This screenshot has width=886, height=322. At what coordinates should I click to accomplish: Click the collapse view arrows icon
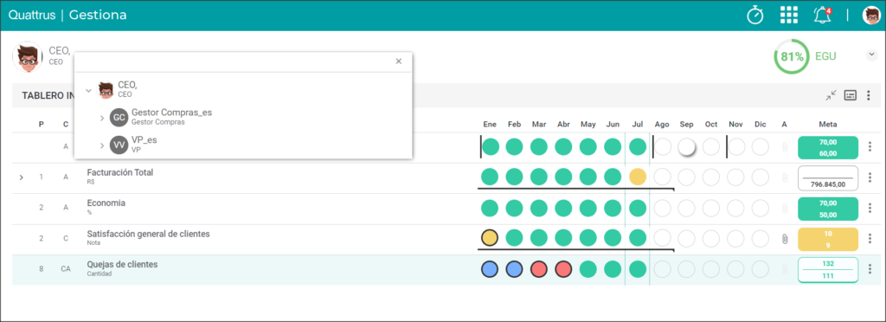pos(830,95)
